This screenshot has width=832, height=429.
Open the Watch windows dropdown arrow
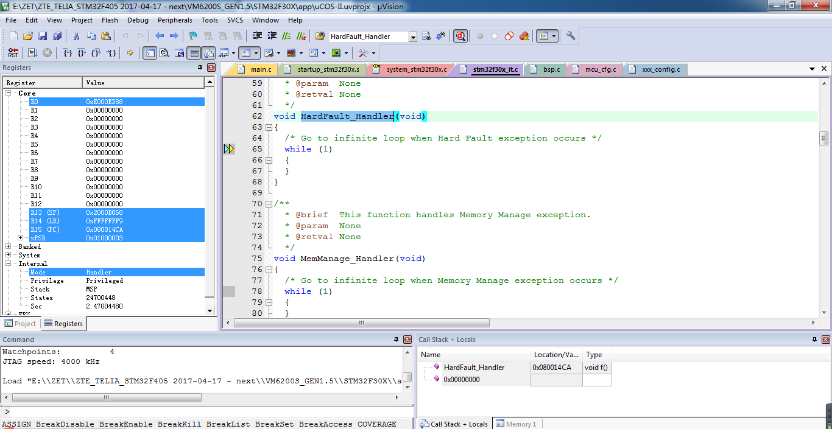(233, 53)
